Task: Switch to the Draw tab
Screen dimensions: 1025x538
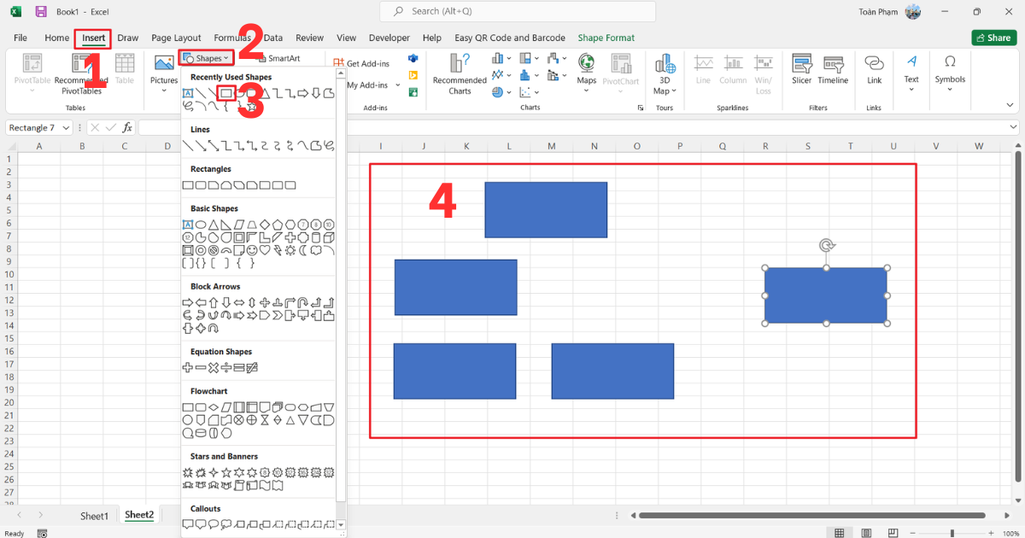Action: [128, 38]
